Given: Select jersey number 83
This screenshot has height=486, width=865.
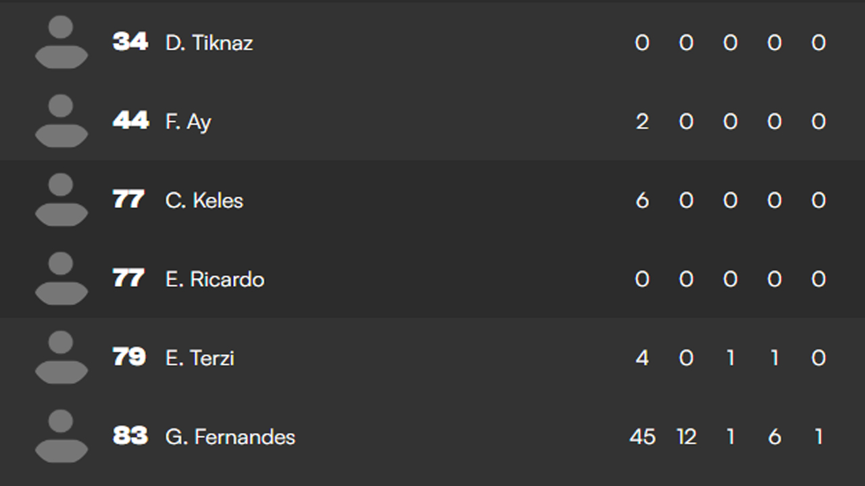Looking at the screenshot, I should coord(130,436).
